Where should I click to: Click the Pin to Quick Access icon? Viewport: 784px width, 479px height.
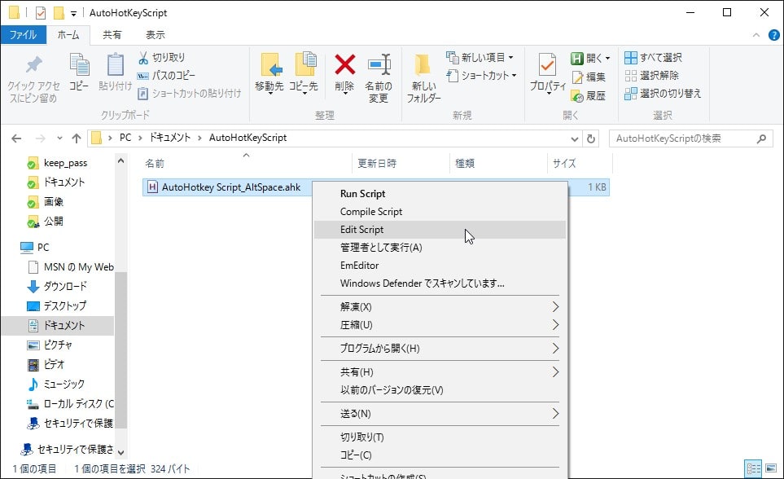[33, 64]
